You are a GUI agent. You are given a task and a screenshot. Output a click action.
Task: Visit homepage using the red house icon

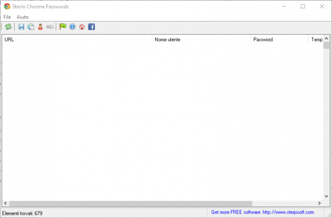pos(82,27)
